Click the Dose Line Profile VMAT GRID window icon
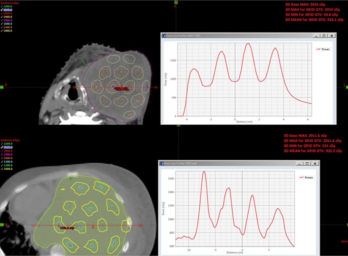 click(x=164, y=36)
